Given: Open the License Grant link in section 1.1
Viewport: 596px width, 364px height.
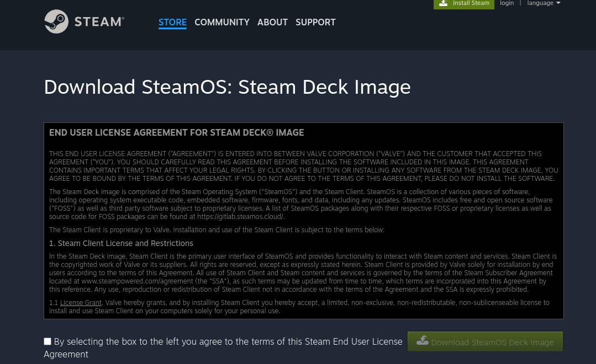Looking at the screenshot, I should pos(81,302).
